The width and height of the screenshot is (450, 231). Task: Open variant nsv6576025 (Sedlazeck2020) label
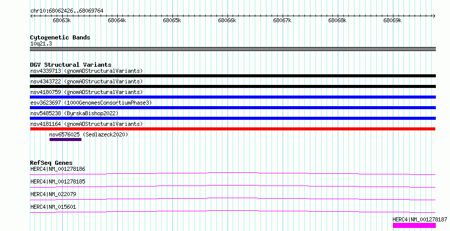click(88, 134)
